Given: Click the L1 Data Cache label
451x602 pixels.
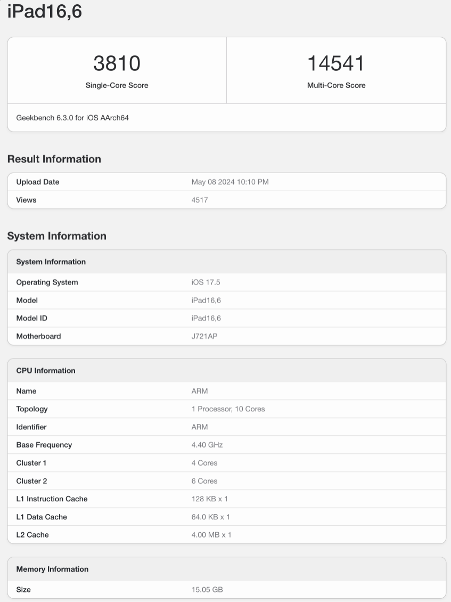Looking at the screenshot, I should click(42, 517).
